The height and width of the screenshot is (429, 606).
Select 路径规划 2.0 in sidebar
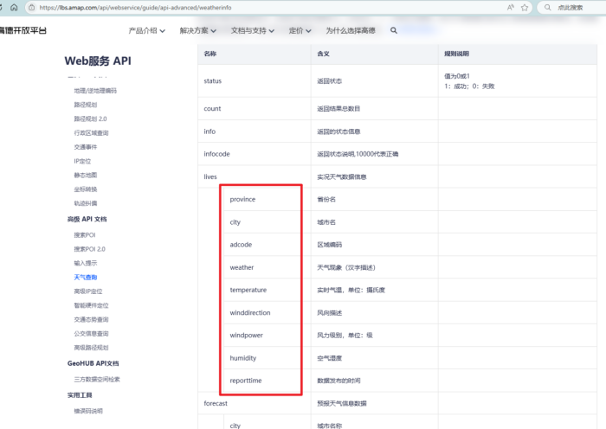pos(90,118)
